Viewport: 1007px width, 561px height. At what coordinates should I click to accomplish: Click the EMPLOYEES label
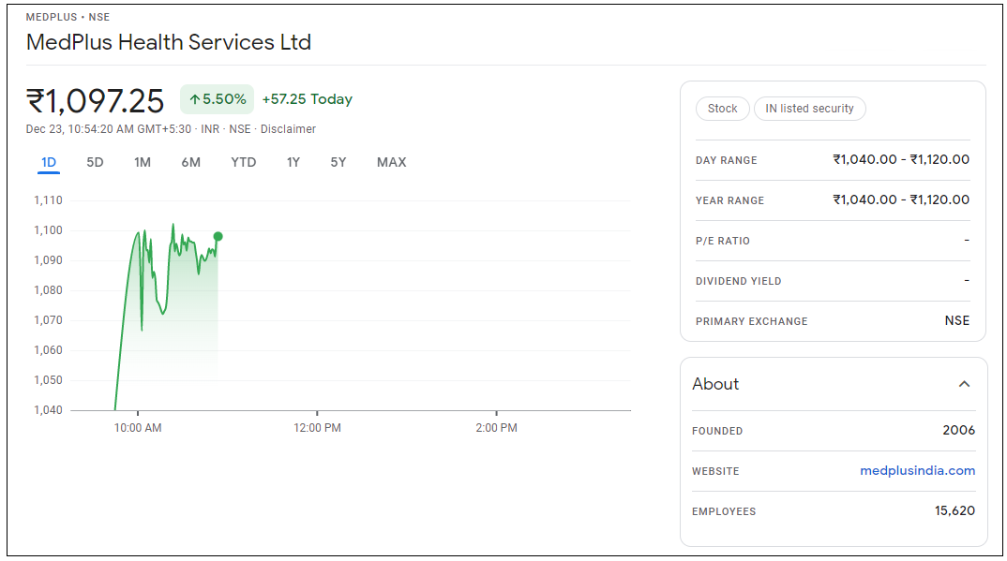[724, 512]
